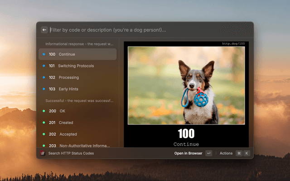Screen dimensions: 290x181
Task: Click the Informational response section header
Action: click(79, 44)
